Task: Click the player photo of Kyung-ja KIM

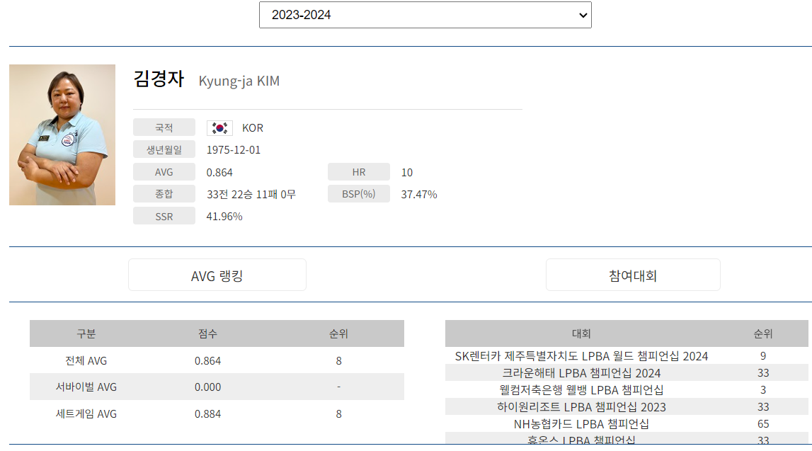Action: tap(61, 135)
